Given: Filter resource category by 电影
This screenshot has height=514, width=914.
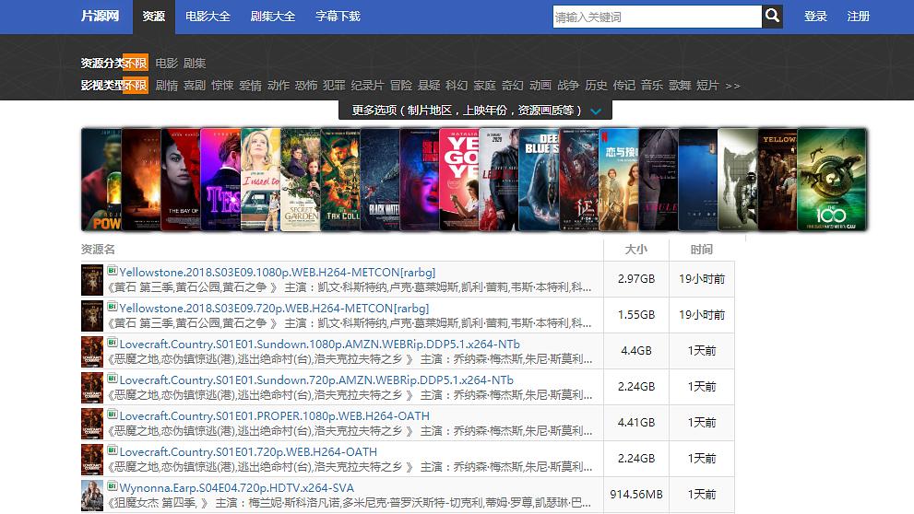Looking at the screenshot, I should tap(167, 63).
